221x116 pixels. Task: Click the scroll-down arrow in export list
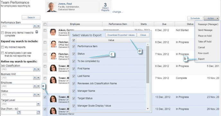tap(148, 109)
